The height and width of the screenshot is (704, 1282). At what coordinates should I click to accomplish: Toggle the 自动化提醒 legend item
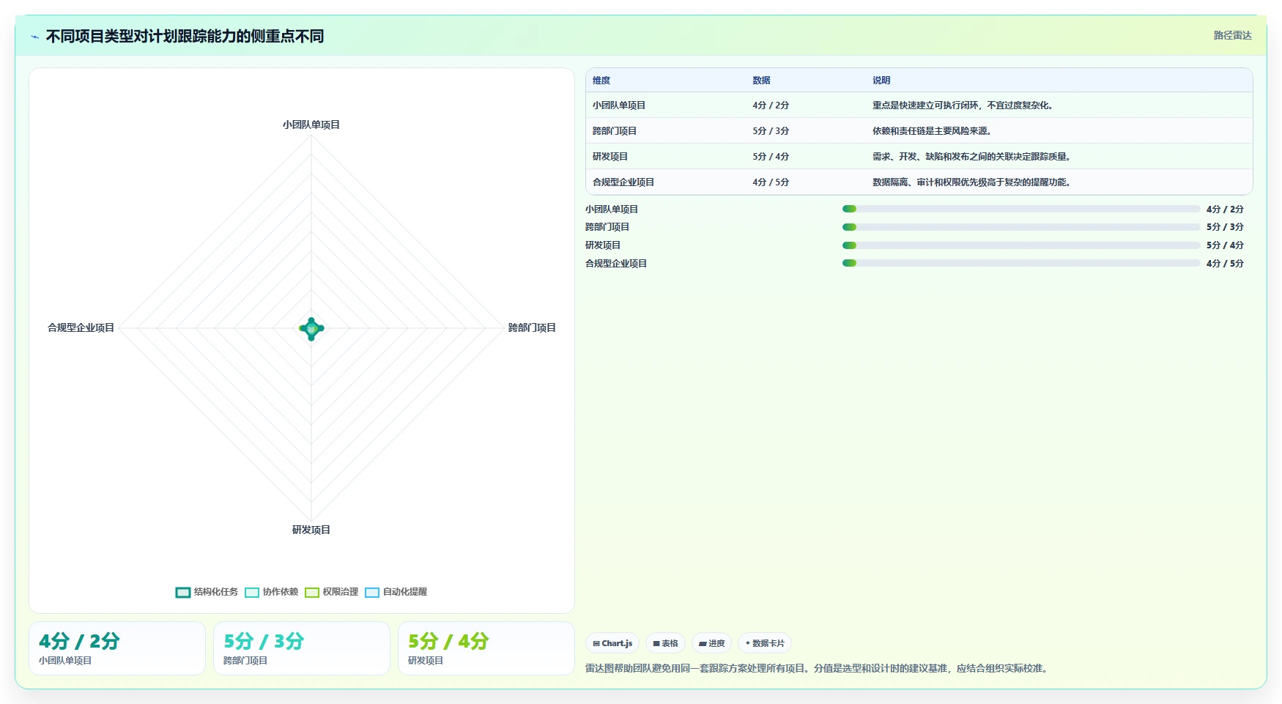click(396, 592)
